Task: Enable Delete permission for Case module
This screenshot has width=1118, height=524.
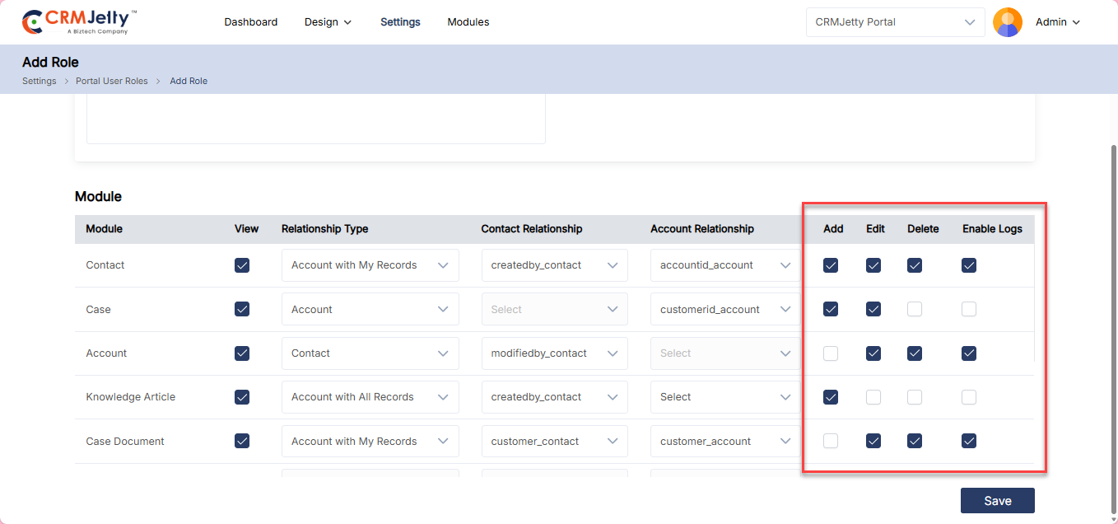Action: click(915, 310)
